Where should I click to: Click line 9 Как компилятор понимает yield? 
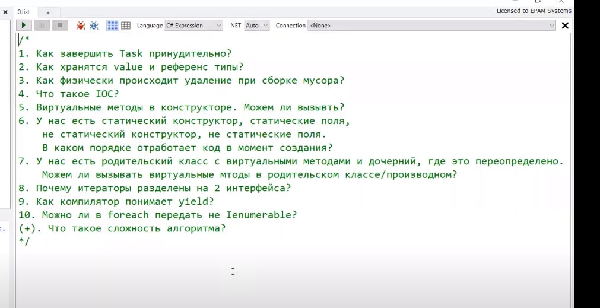pyautogui.click(x=116, y=202)
